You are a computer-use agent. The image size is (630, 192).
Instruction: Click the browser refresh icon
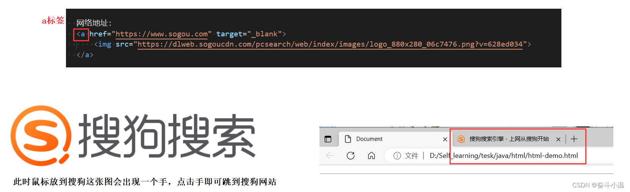click(351, 156)
